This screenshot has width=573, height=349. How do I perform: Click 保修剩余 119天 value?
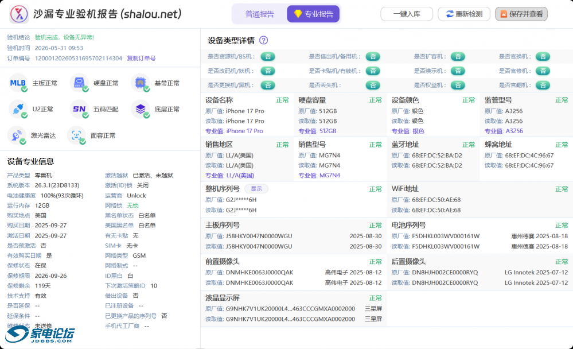click(x=43, y=286)
